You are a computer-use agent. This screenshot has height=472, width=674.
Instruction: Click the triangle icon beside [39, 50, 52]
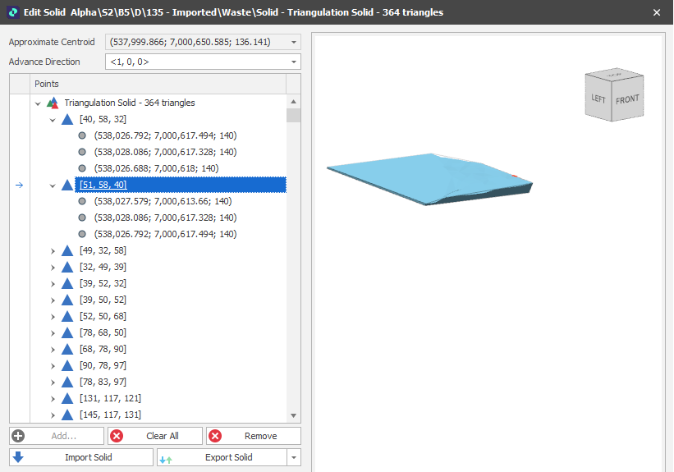coord(67,300)
